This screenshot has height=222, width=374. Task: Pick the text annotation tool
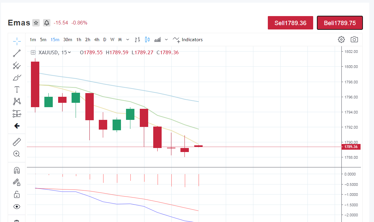tap(17, 89)
